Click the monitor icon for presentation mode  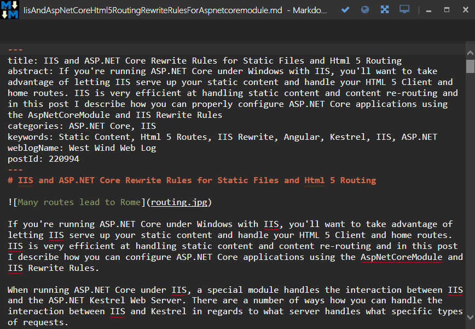point(404,10)
